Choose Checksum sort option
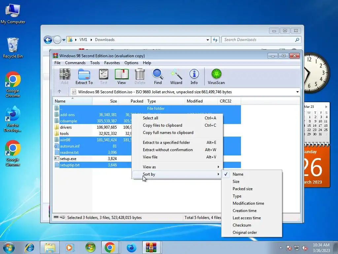 pyautogui.click(x=252, y=225)
